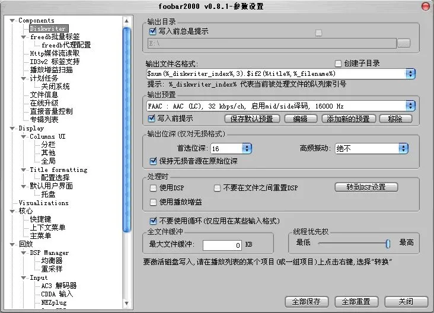Click 全部保存 button
Viewport: 434px width, 313px height.
click(x=307, y=302)
